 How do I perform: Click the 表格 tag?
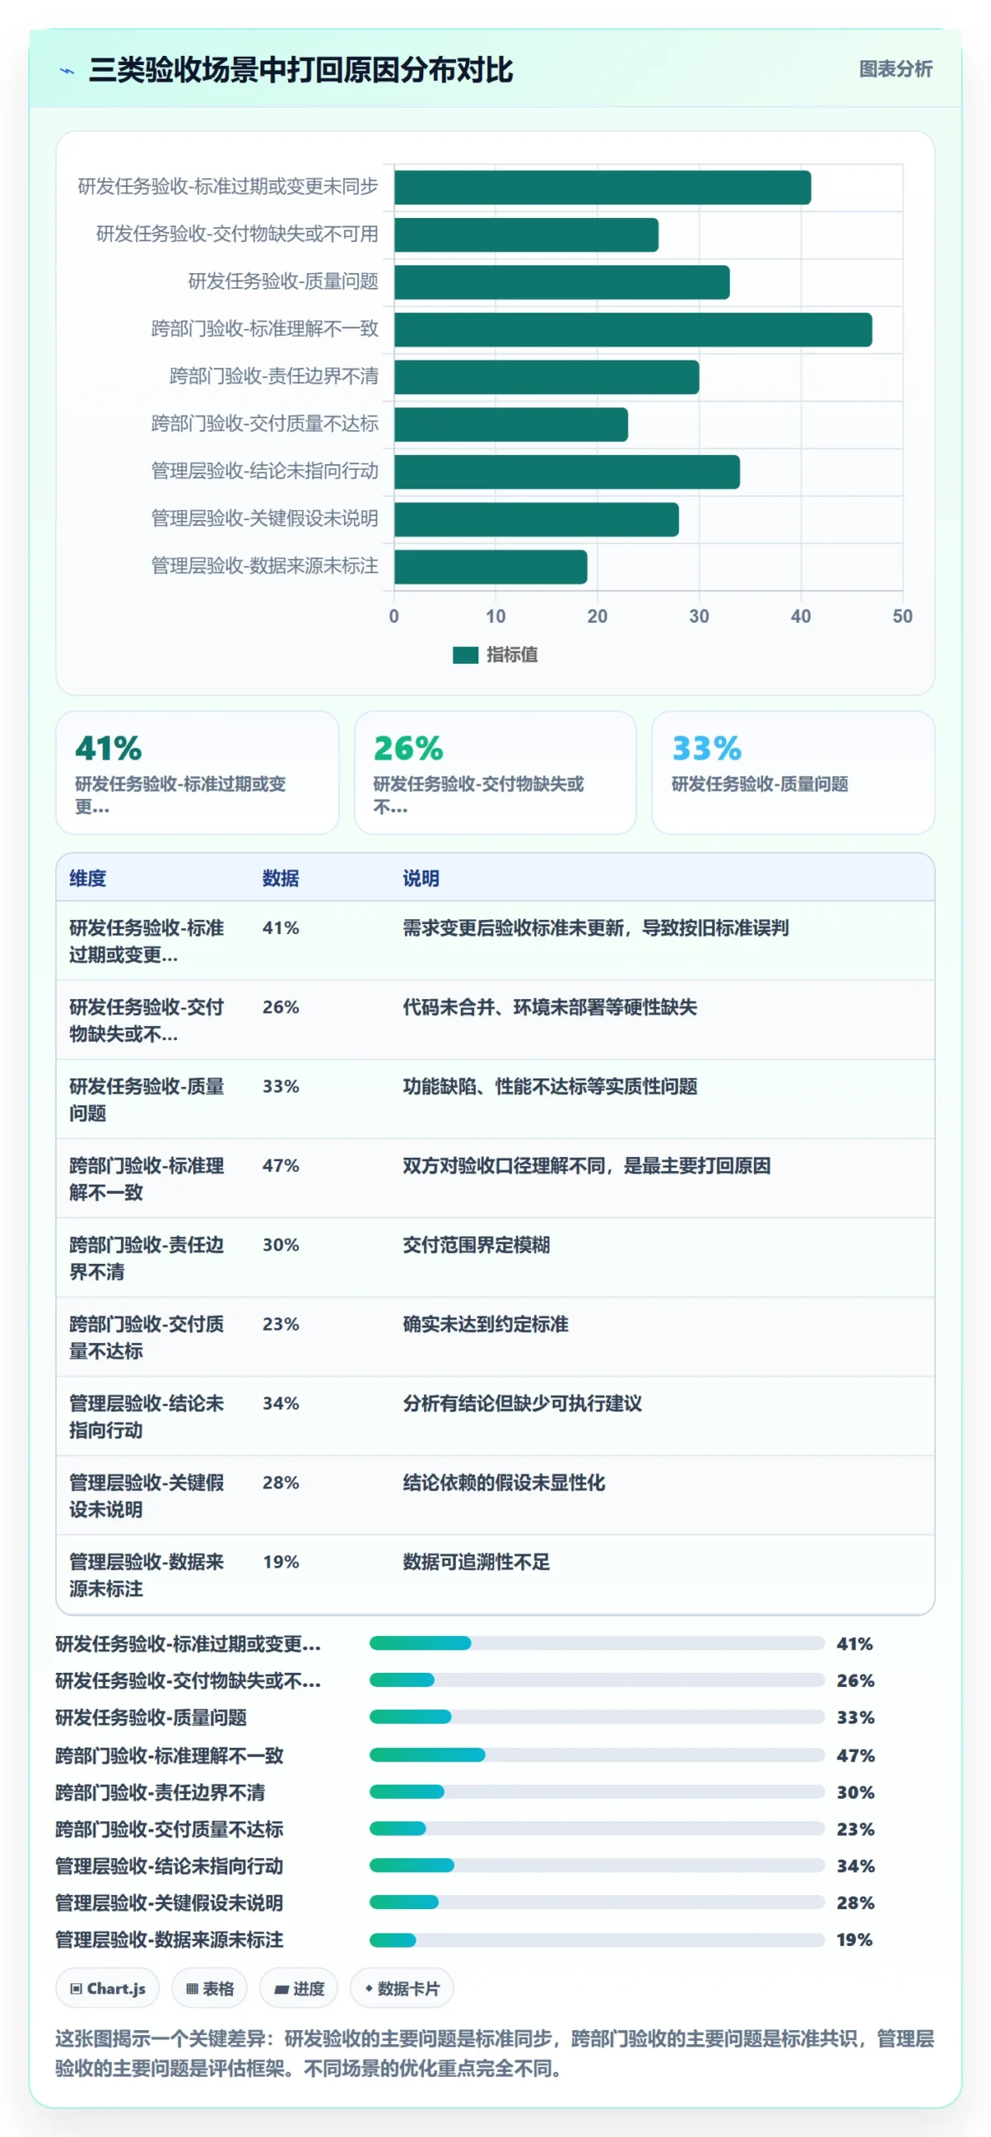click(210, 1988)
